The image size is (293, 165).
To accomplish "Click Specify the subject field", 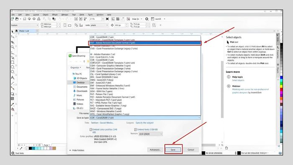I will 144,123.
